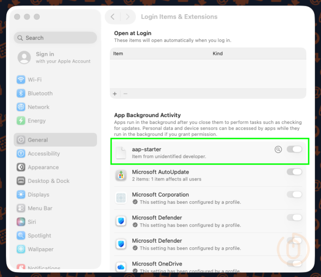Click 'Microsoft OneDrive' label
The image size is (321, 277).
[x=157, y=264]
